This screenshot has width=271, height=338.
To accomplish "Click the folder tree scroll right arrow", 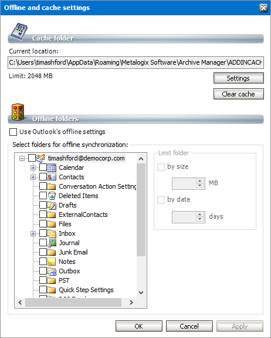I will [131, 302].
